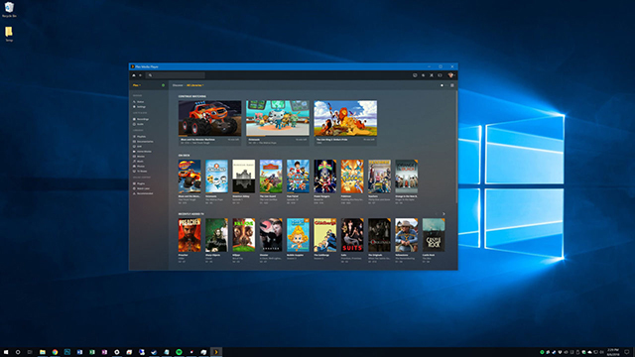The image size is (635, 357).
Task: Open the Killjoys poster
Action: coord(244,235)
